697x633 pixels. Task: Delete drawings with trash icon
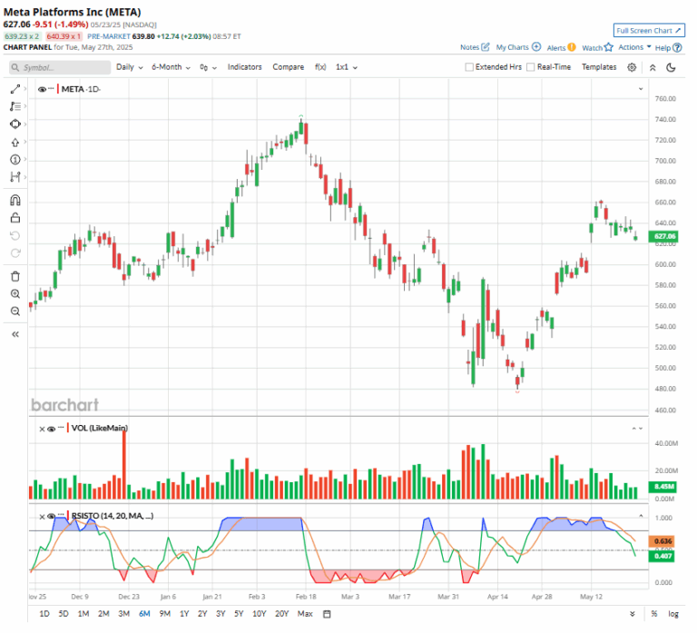click(15, 276)
